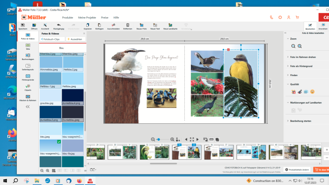
Task: Switch to the Anordnen tab
Action: pyautogui.click(x=323, y=26)
